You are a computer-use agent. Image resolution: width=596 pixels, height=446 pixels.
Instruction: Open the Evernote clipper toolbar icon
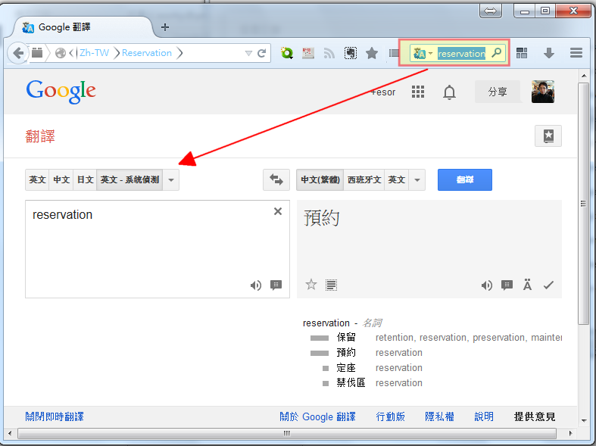351,53
